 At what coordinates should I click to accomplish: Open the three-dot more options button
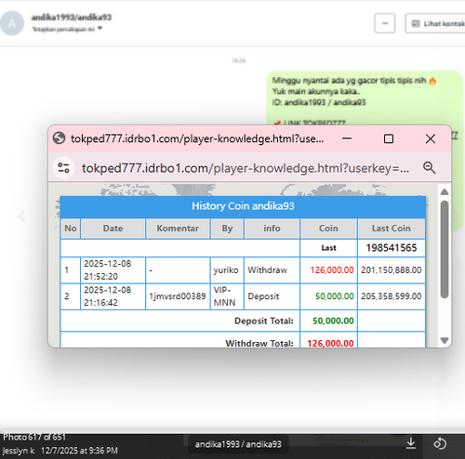385,23
